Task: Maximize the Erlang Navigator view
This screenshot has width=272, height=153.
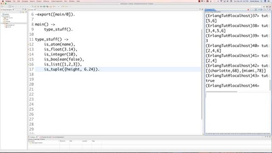Action: tap(25, 9)
